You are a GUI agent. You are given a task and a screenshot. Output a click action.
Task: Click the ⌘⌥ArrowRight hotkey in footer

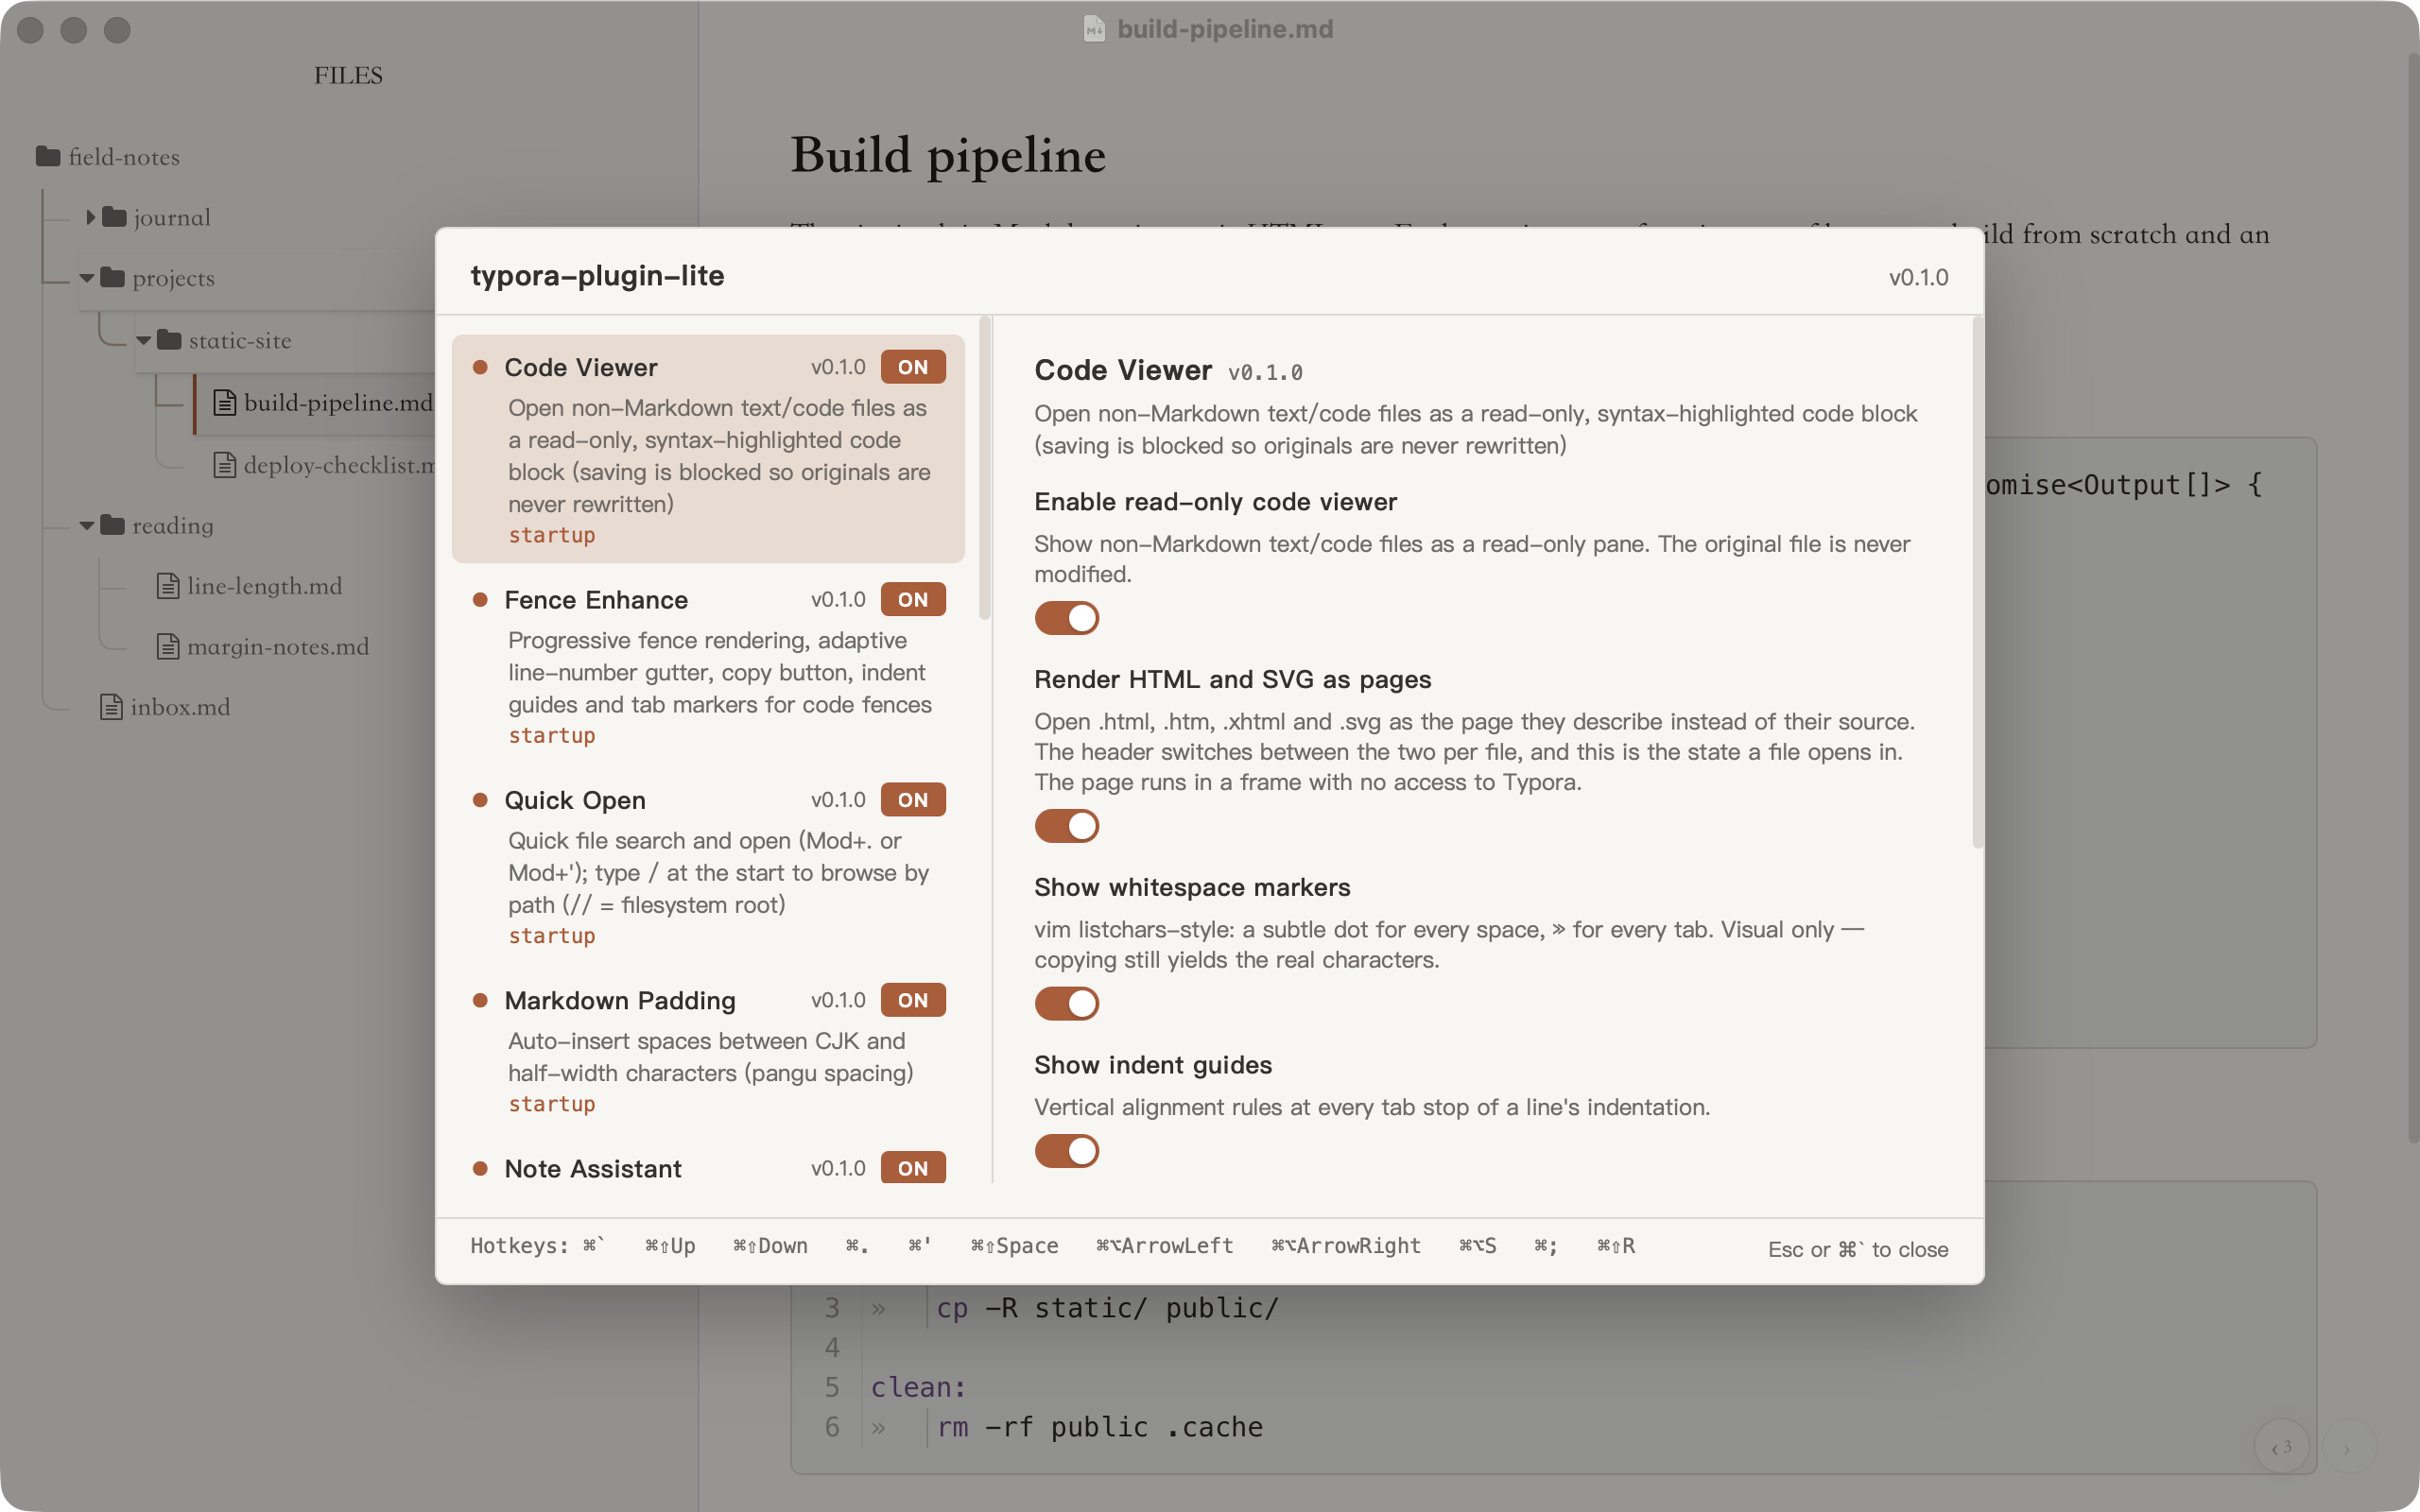coord(1345,1246)
